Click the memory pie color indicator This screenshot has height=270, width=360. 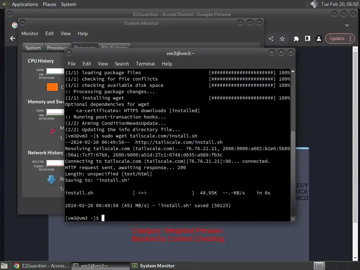pos(53,131)
